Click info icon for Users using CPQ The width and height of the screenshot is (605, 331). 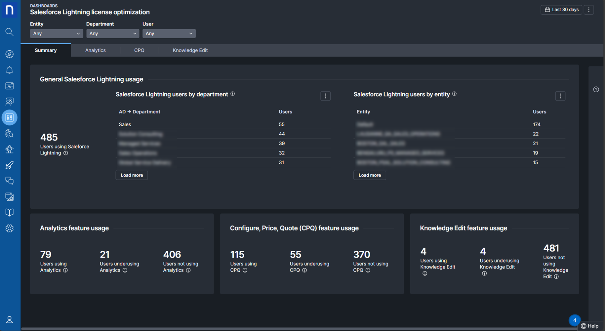click(x=245, y=270)
